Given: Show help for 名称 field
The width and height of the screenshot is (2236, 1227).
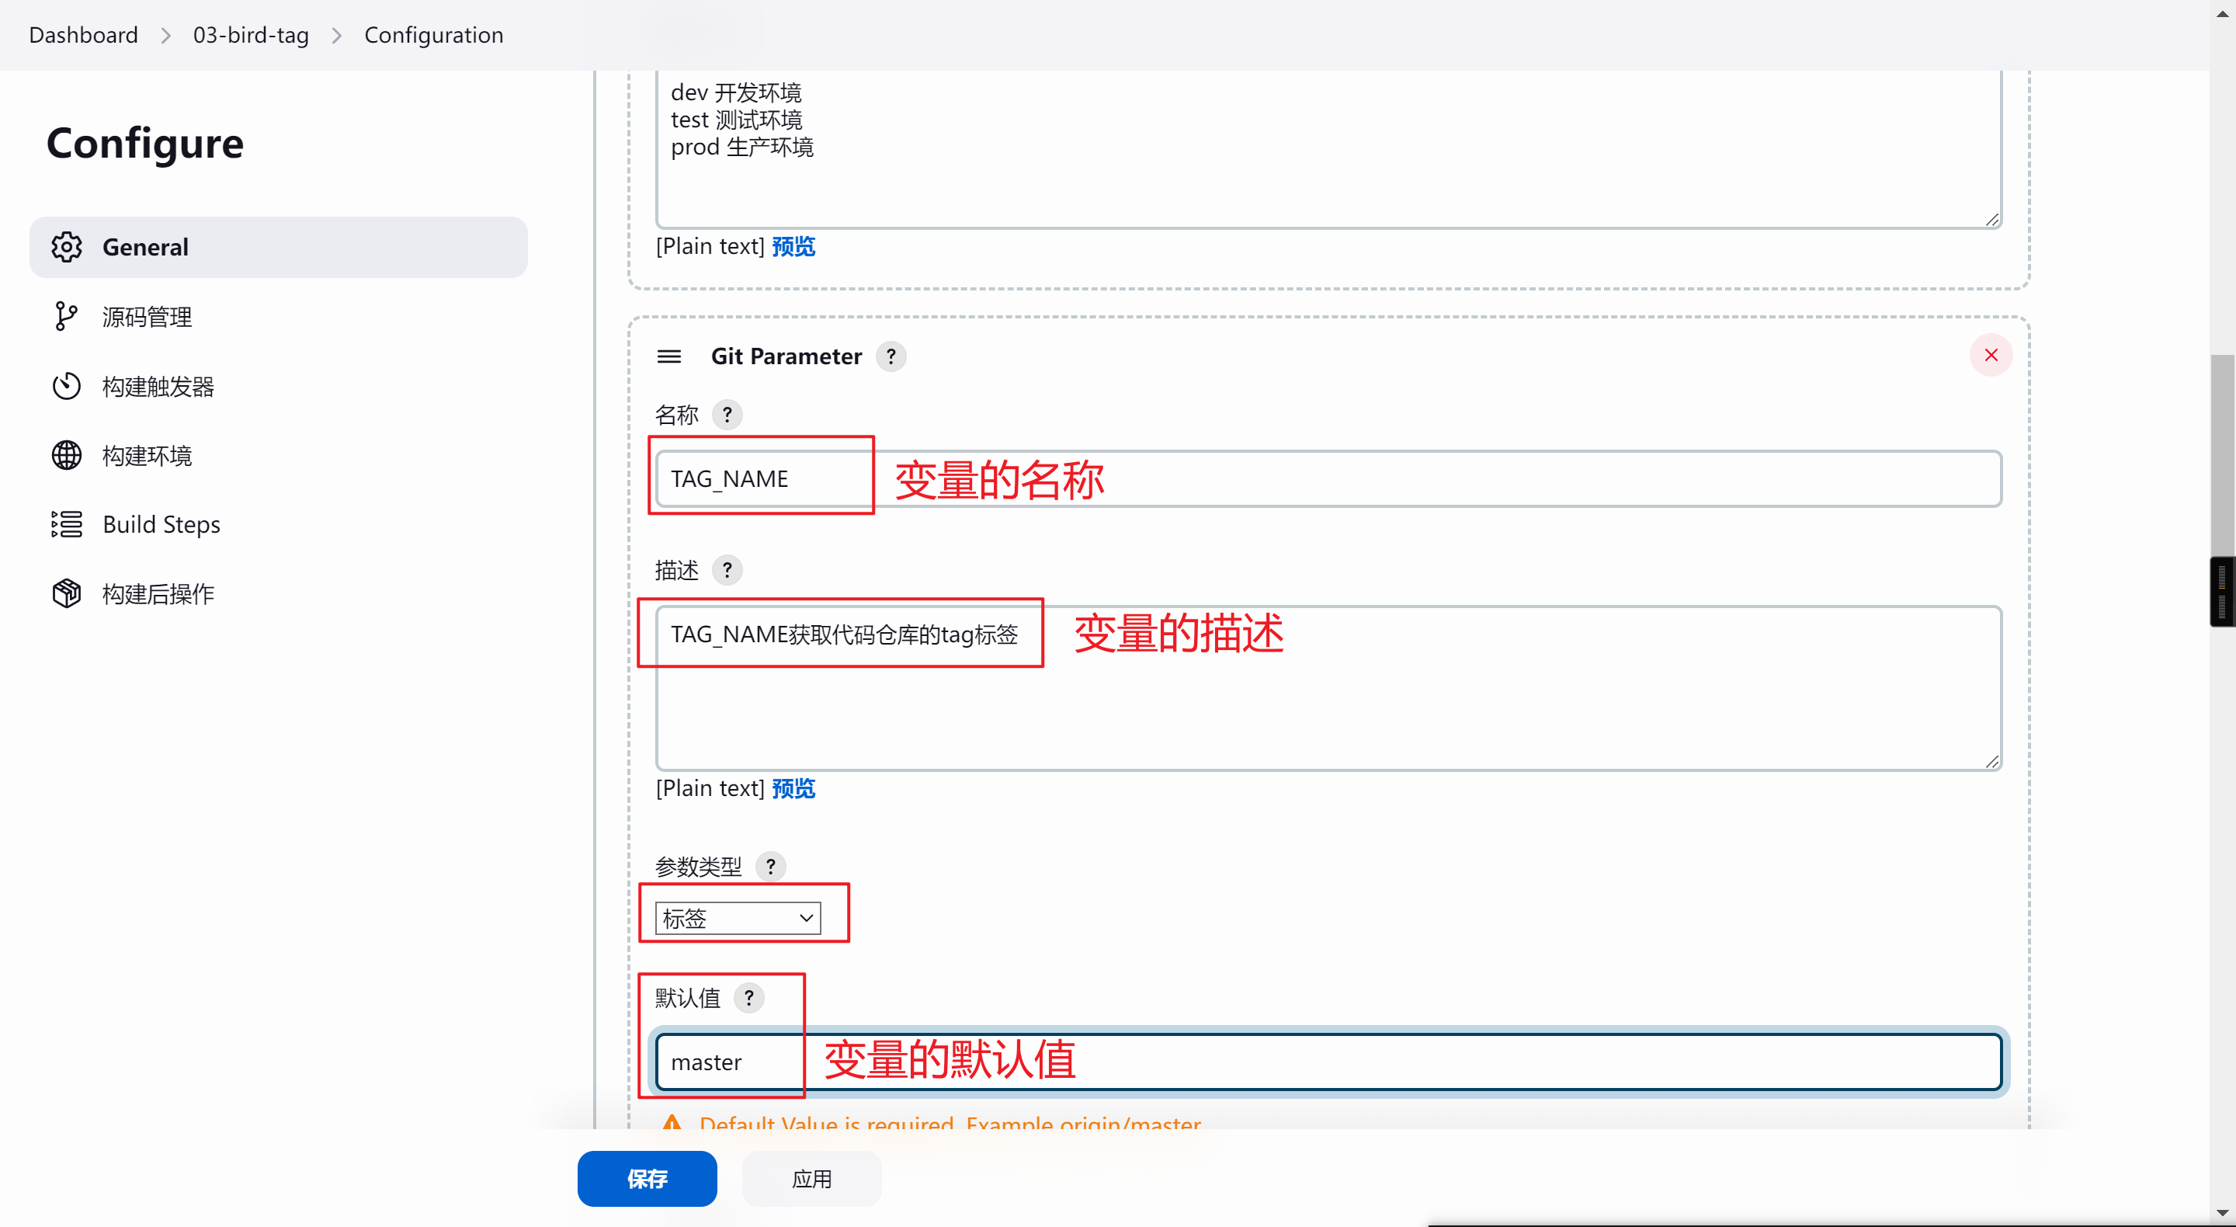Looking at the screenshot, I should (x=727, y=414).
